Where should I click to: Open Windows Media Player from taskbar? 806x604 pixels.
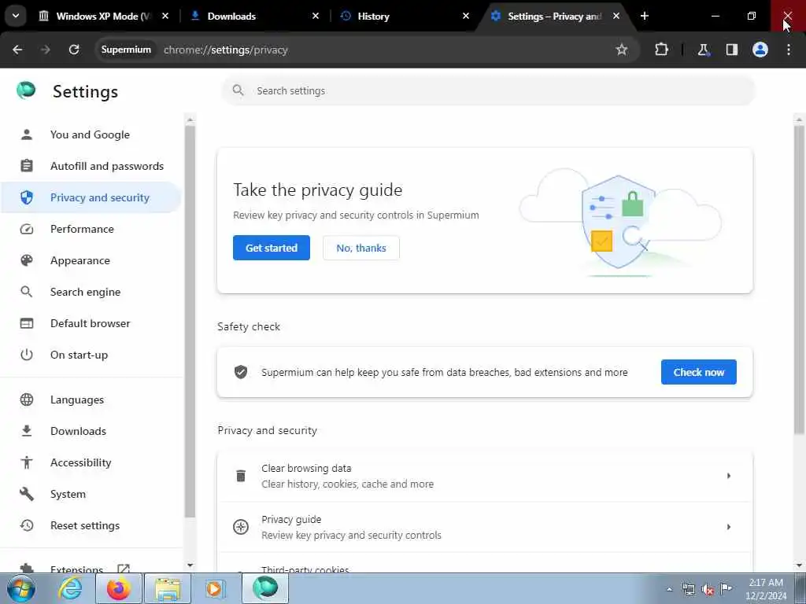pyautogui.click(x=216, y=588)
